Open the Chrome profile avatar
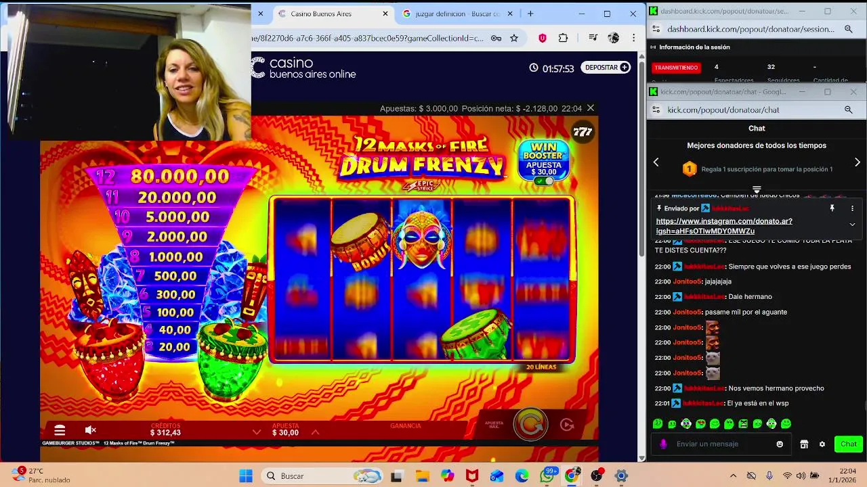This screenshot has height=487, width=867. (x=614, y=38)
